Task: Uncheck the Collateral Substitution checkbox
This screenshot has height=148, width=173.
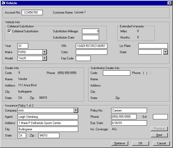Action: click(x=9, y=31)
